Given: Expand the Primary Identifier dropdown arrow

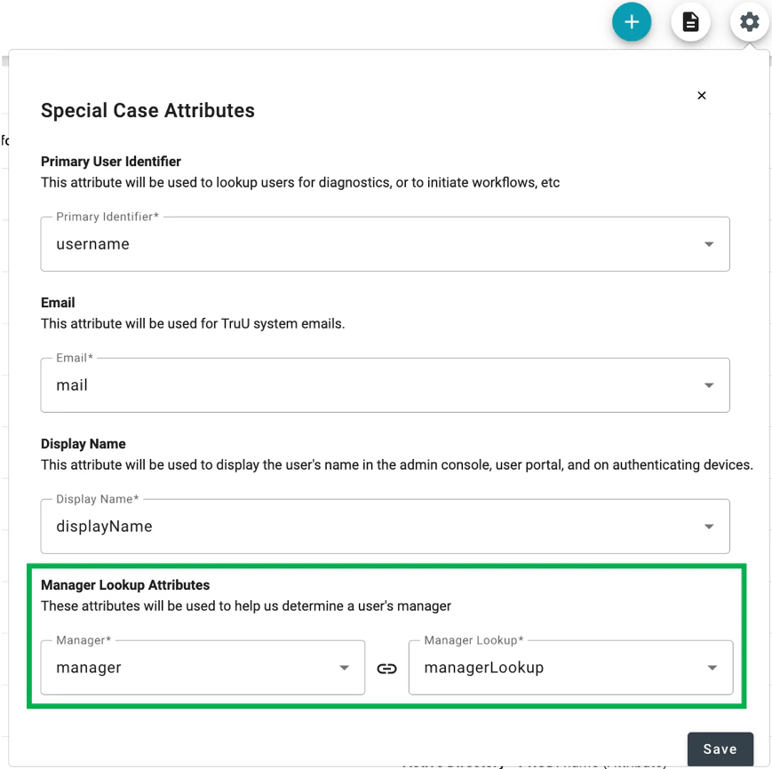Looking at the screenshot, I should (x=709, y=245).
